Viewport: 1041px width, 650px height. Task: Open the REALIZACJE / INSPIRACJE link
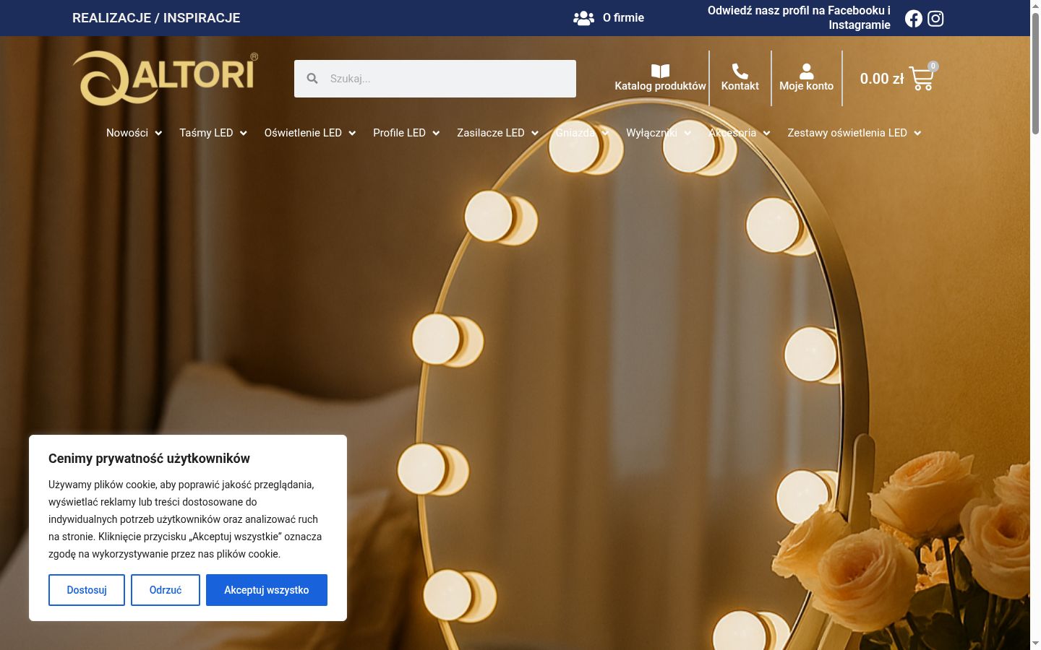(156, 18)
